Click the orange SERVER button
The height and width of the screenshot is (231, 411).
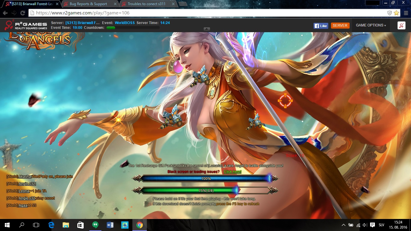[340, 26]
